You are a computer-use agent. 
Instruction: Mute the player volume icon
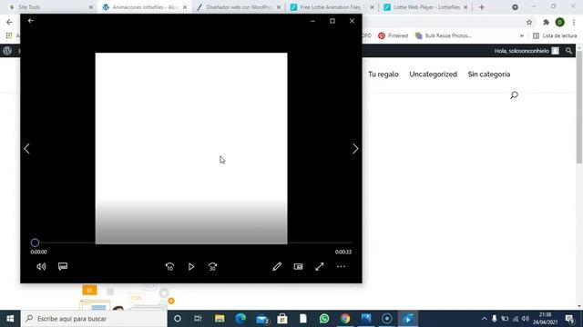point(41,266)
